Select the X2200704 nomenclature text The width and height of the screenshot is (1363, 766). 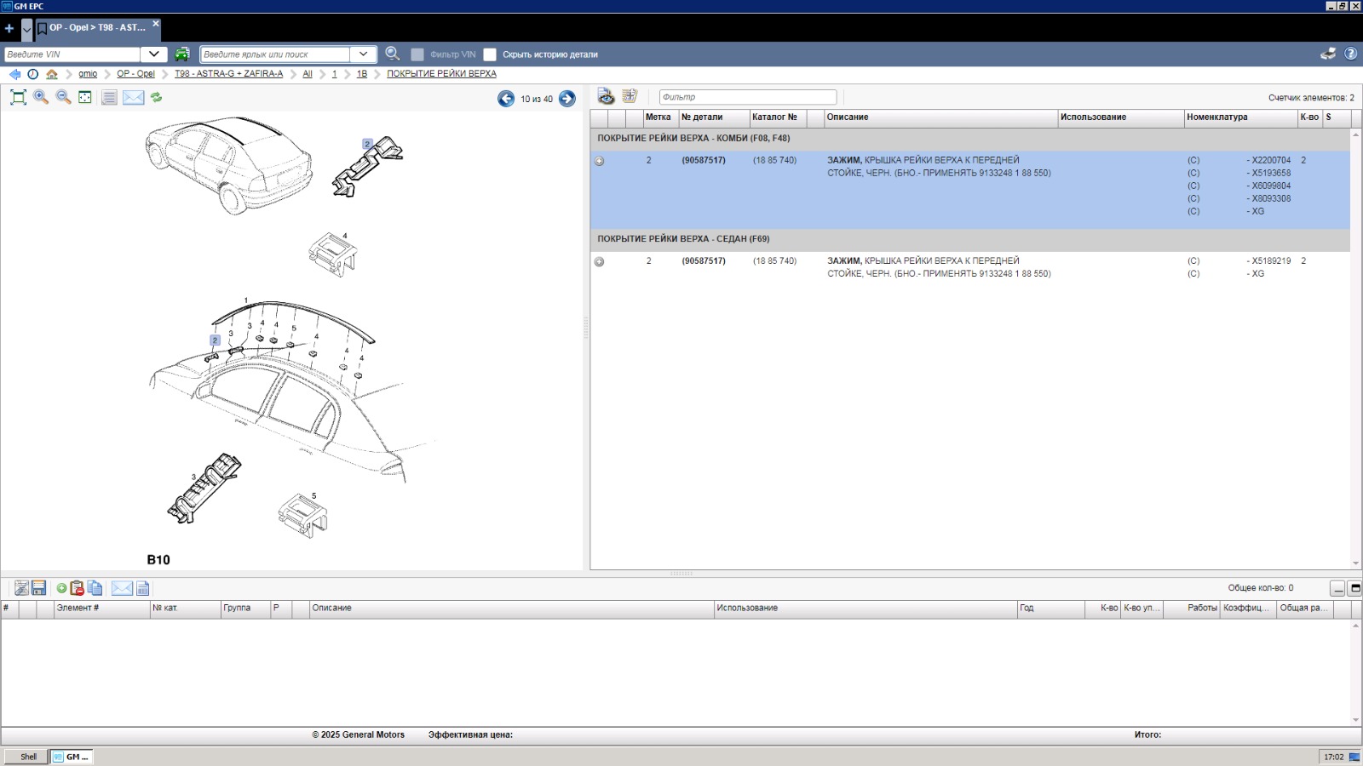tap(1269, 160)
